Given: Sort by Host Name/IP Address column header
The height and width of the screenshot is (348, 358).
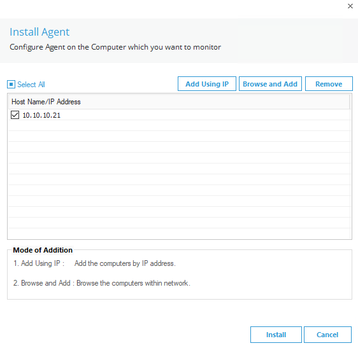Looking at the screenshot, I should click(x=179, y=102).
